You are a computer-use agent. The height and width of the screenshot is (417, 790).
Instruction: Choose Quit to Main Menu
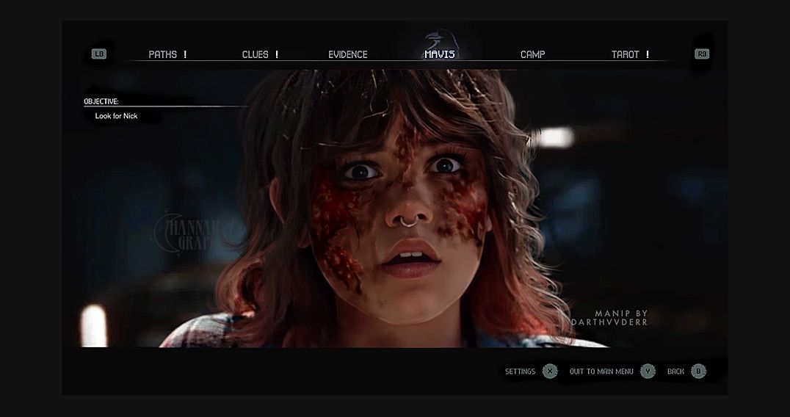click(601, 371)
